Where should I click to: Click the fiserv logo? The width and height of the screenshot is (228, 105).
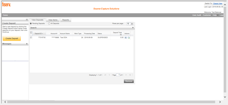(6, 4)
